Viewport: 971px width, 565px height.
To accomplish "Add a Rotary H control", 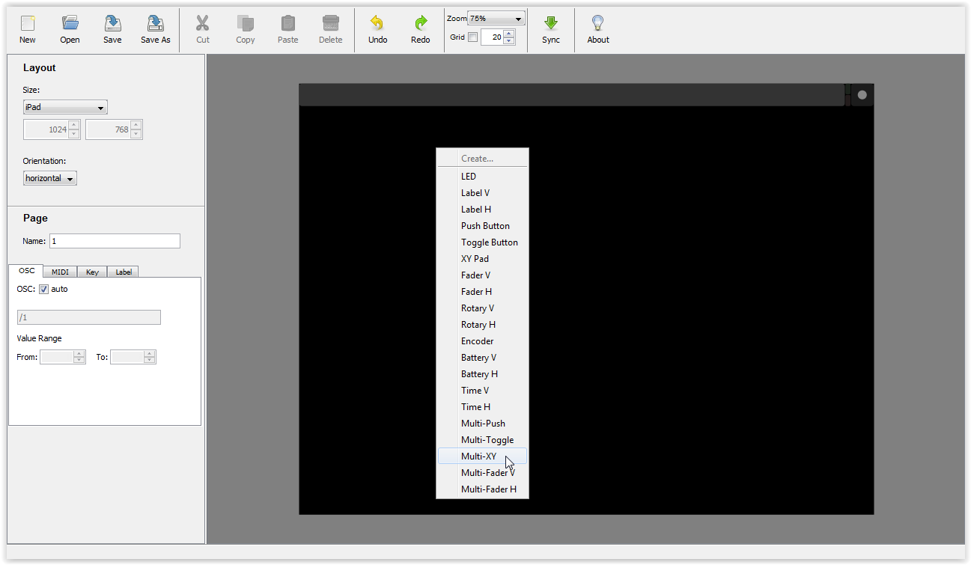I will click(482, 325).
